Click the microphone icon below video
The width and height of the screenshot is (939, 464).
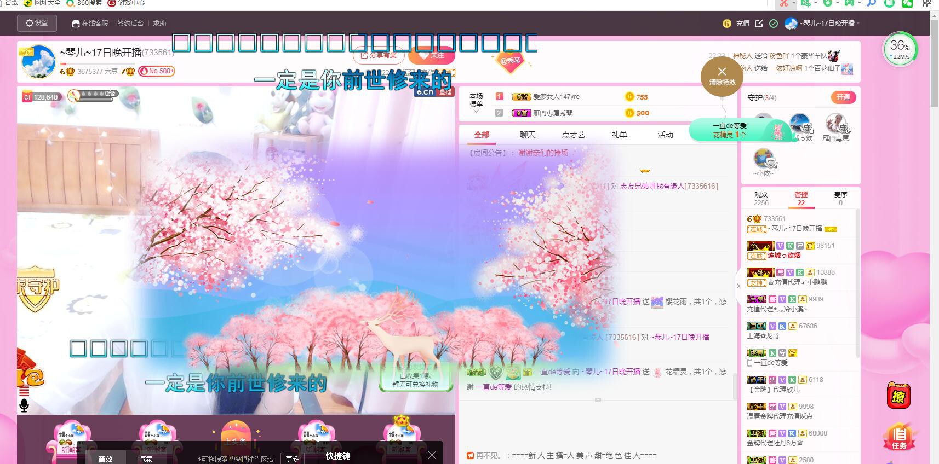(x=24, y=405)
